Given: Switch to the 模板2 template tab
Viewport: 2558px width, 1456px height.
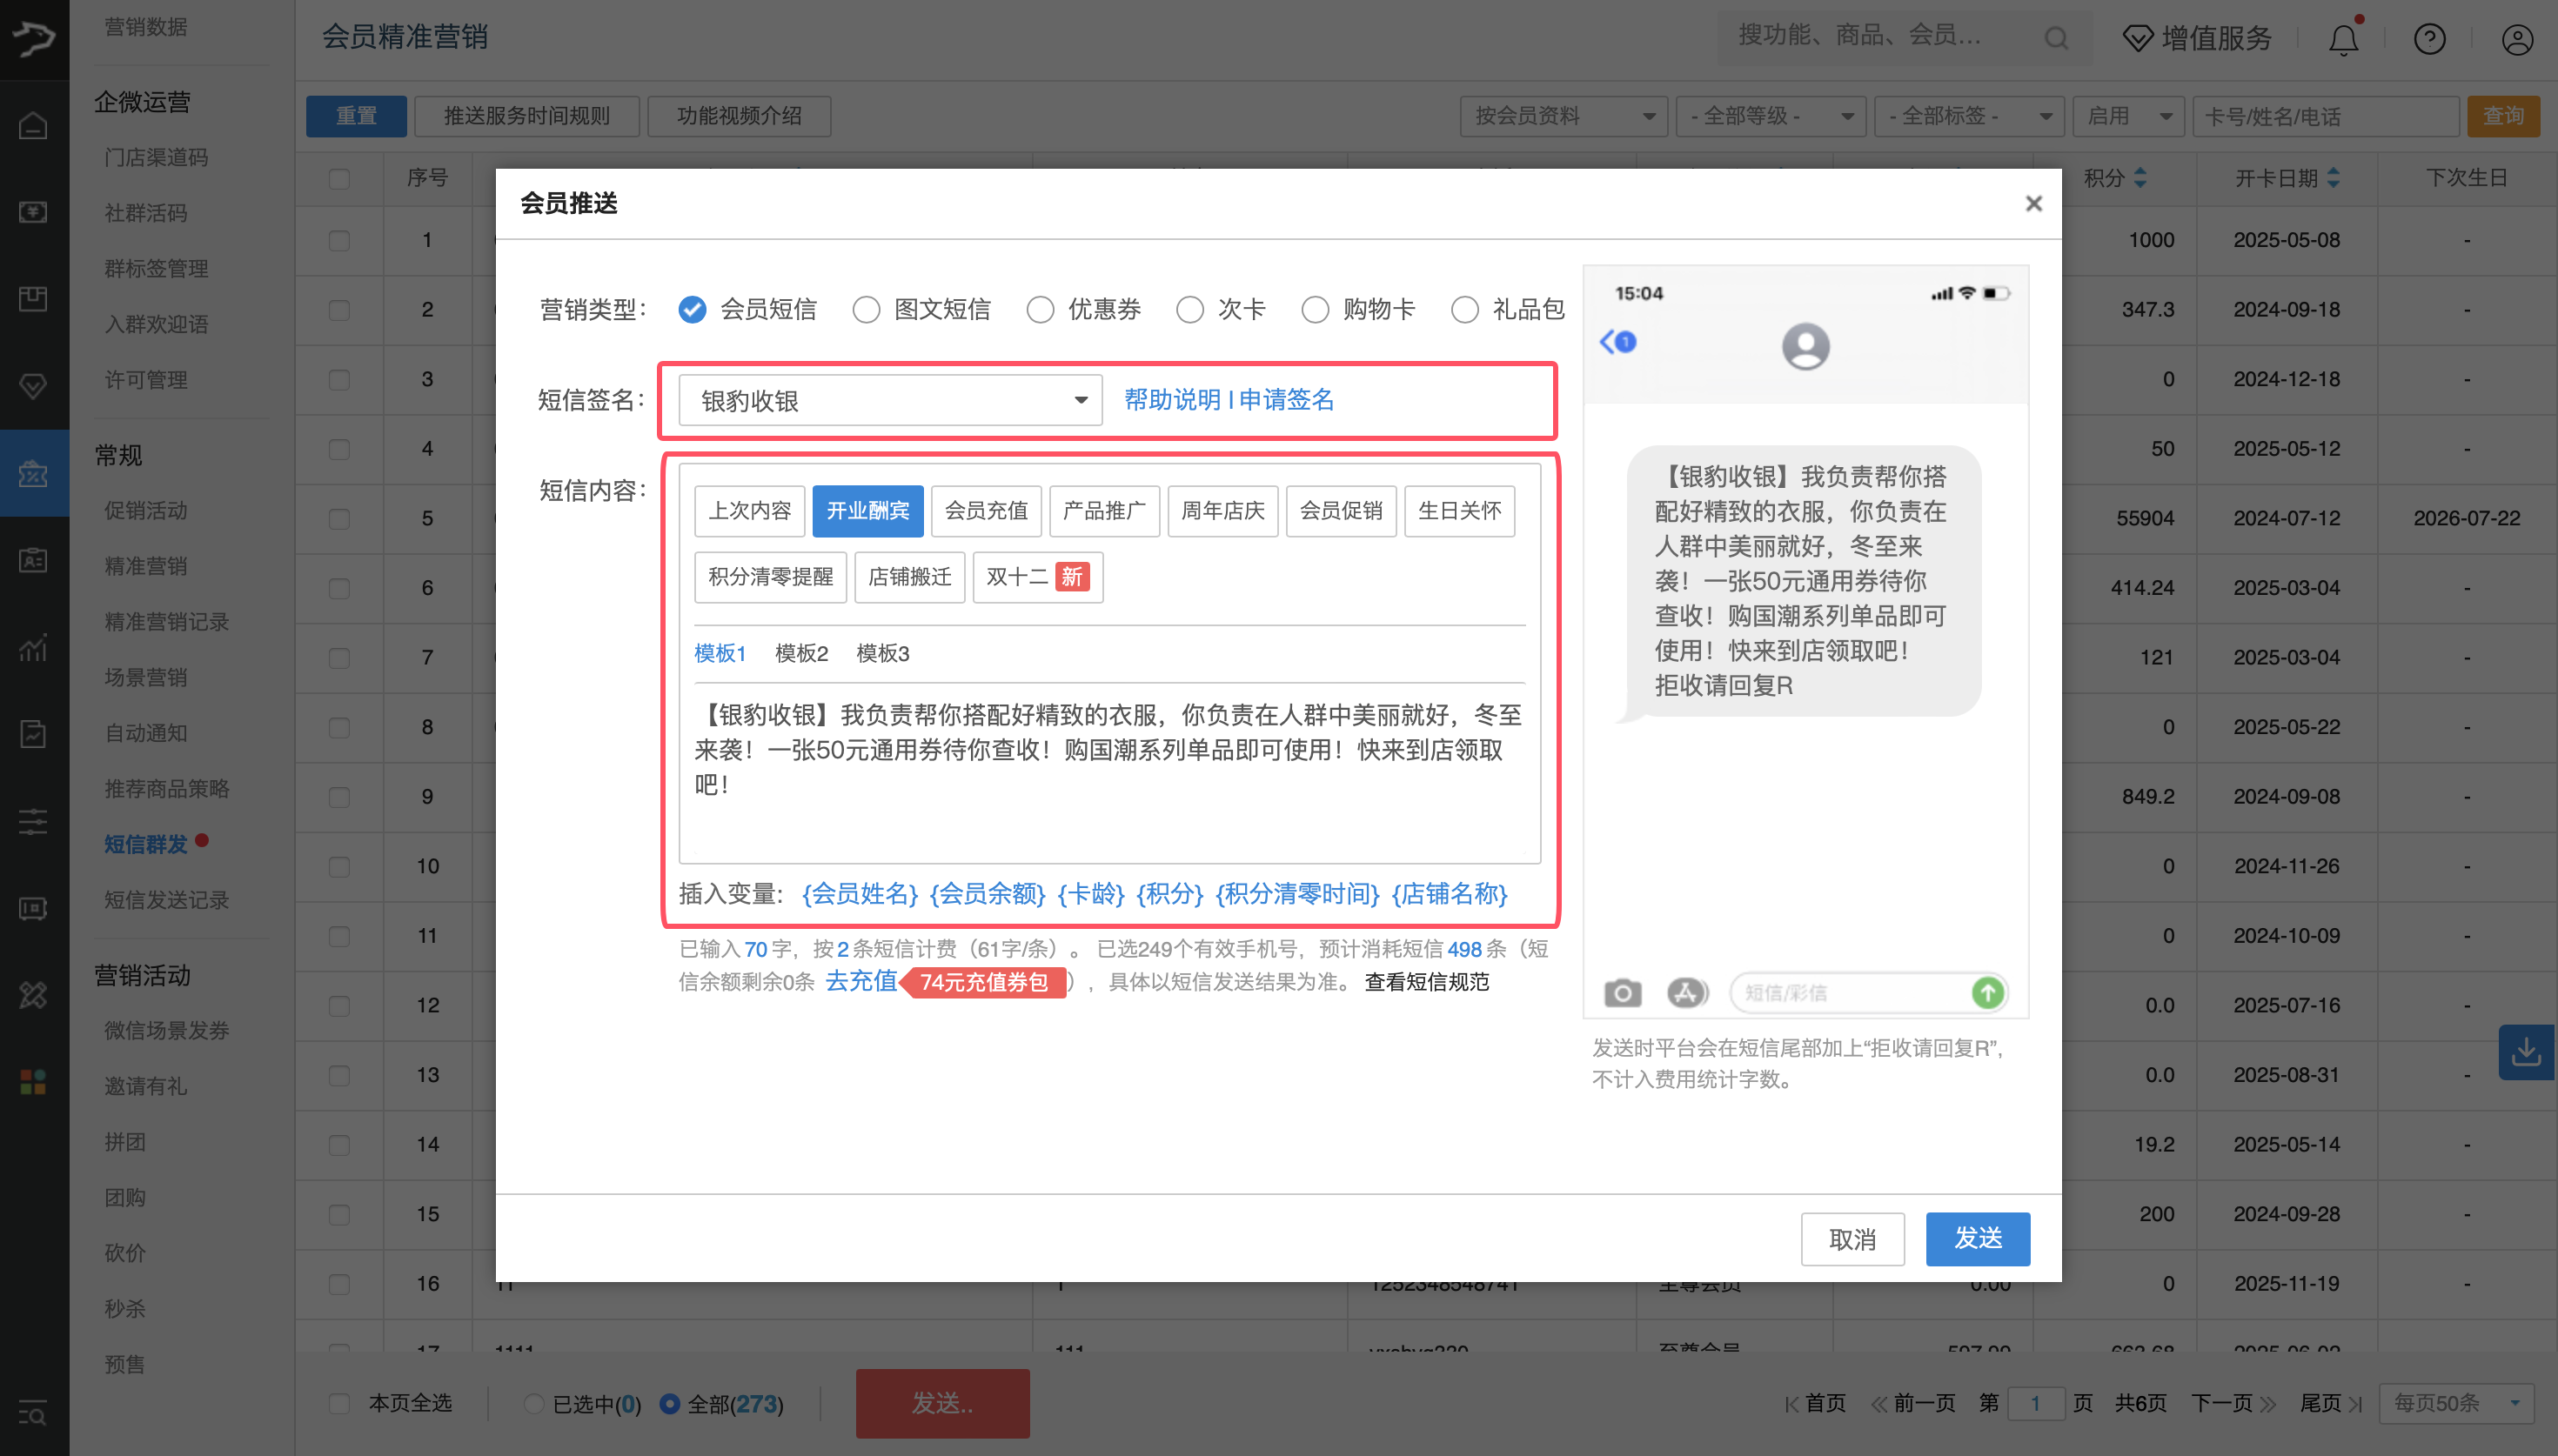Looking at the screenshot, I should pos(801,653).
